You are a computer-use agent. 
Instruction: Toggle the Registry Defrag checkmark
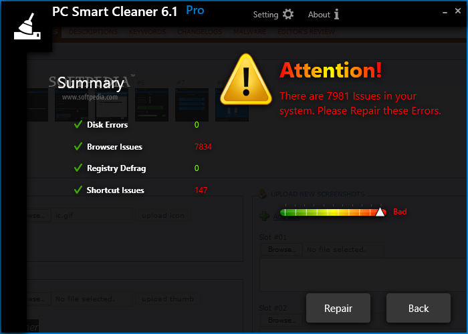click(78, 168)
